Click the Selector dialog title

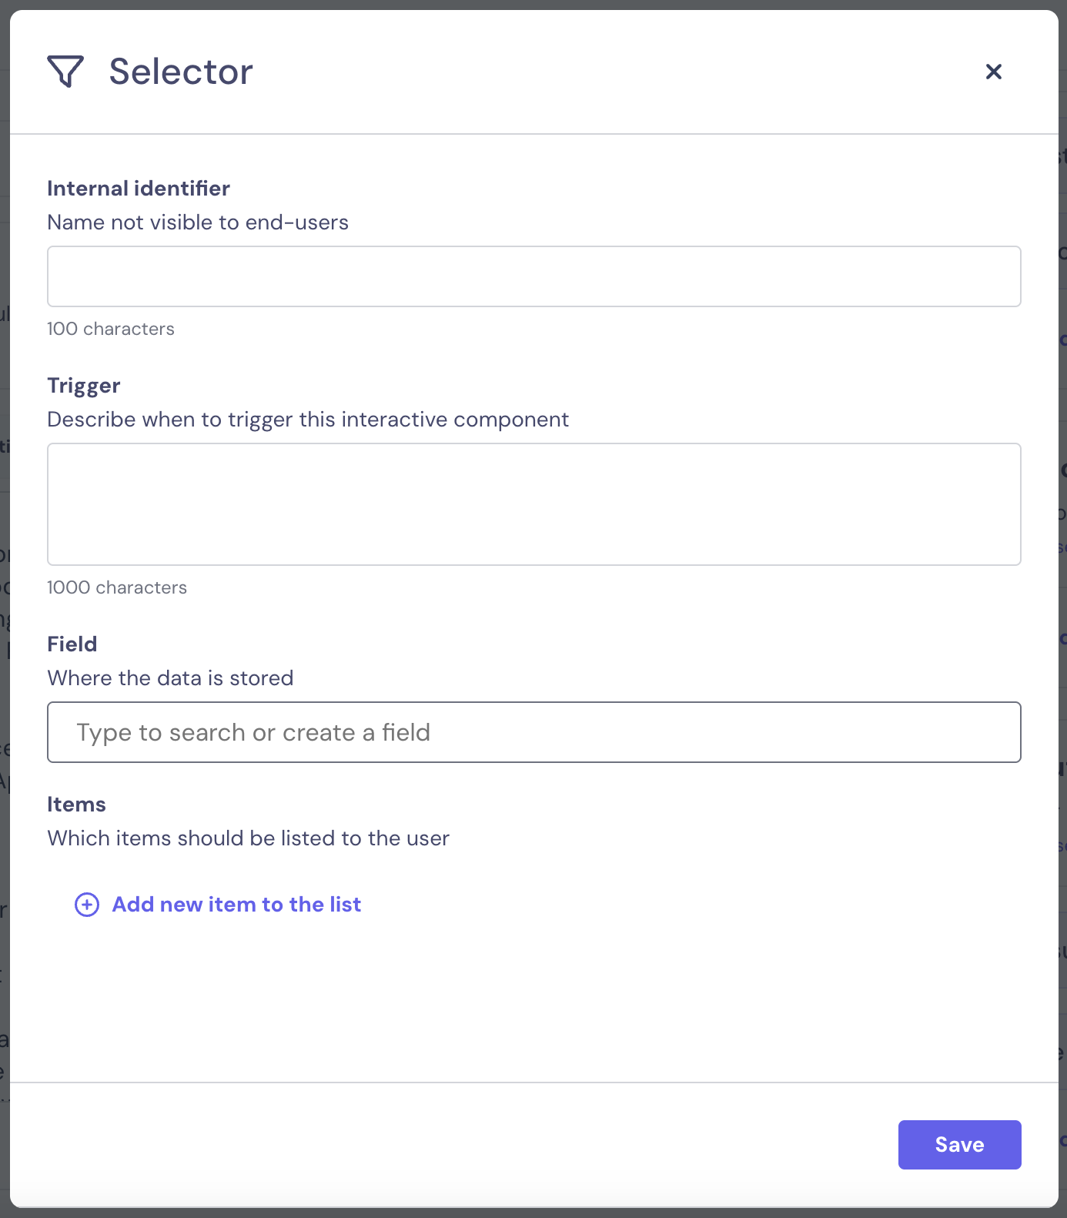pyautogui.click(x=181, y=72)
